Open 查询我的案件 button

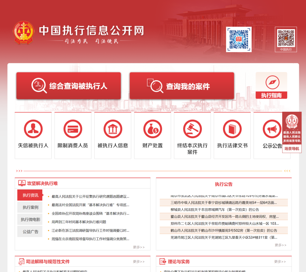182,86
